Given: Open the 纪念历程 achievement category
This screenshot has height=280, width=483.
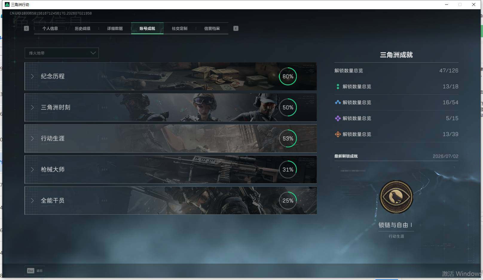Looking at the screenshot, I should click(171, 76).
